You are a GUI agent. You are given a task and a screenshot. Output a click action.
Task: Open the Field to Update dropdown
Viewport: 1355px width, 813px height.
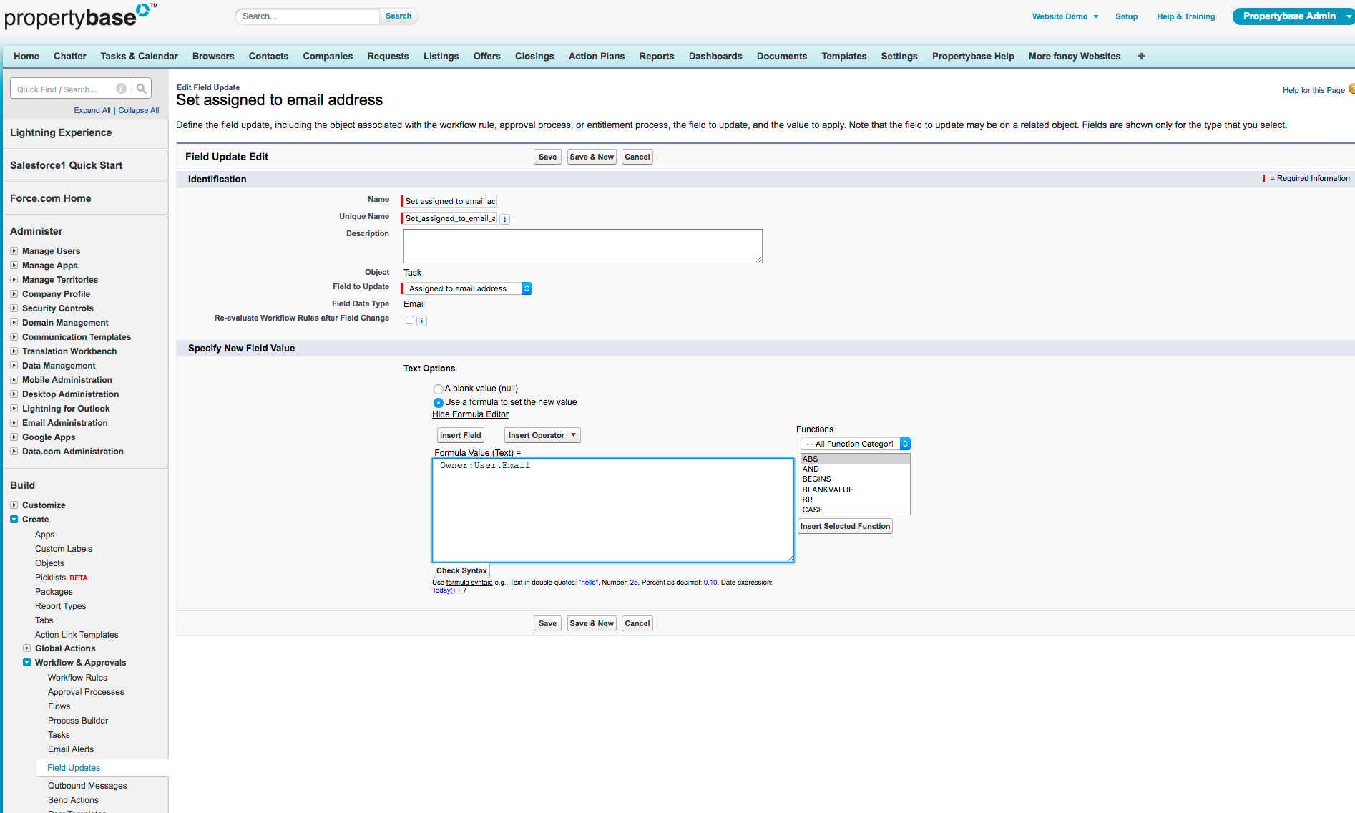pos(467,288)
